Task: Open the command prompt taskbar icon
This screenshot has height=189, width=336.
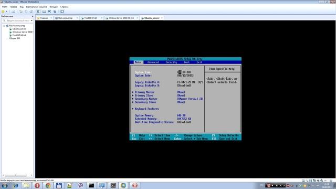Action: tap(91, 185)
